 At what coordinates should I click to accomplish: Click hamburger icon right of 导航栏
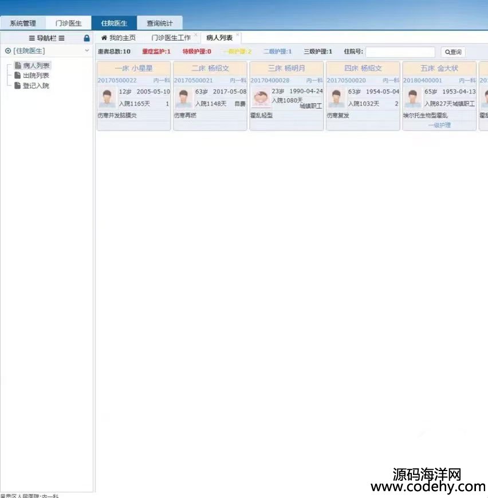[62, 38]
